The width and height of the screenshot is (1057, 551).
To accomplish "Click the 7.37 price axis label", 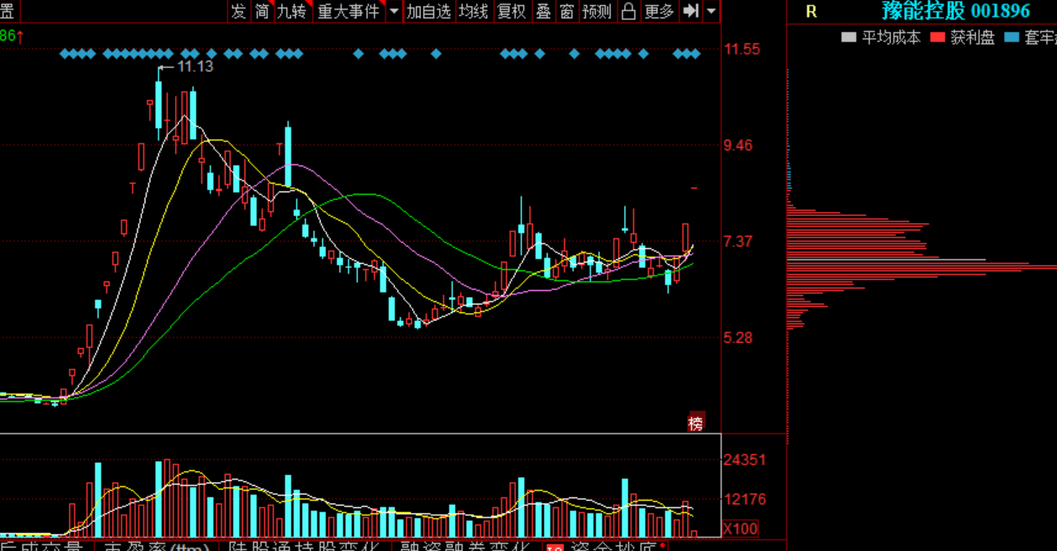I will coord(738,242).
